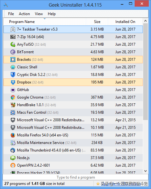Select the GitHub icon
The height and width of the screenshot is (189, 151).
pyautogui.click(x=13, y=90)
